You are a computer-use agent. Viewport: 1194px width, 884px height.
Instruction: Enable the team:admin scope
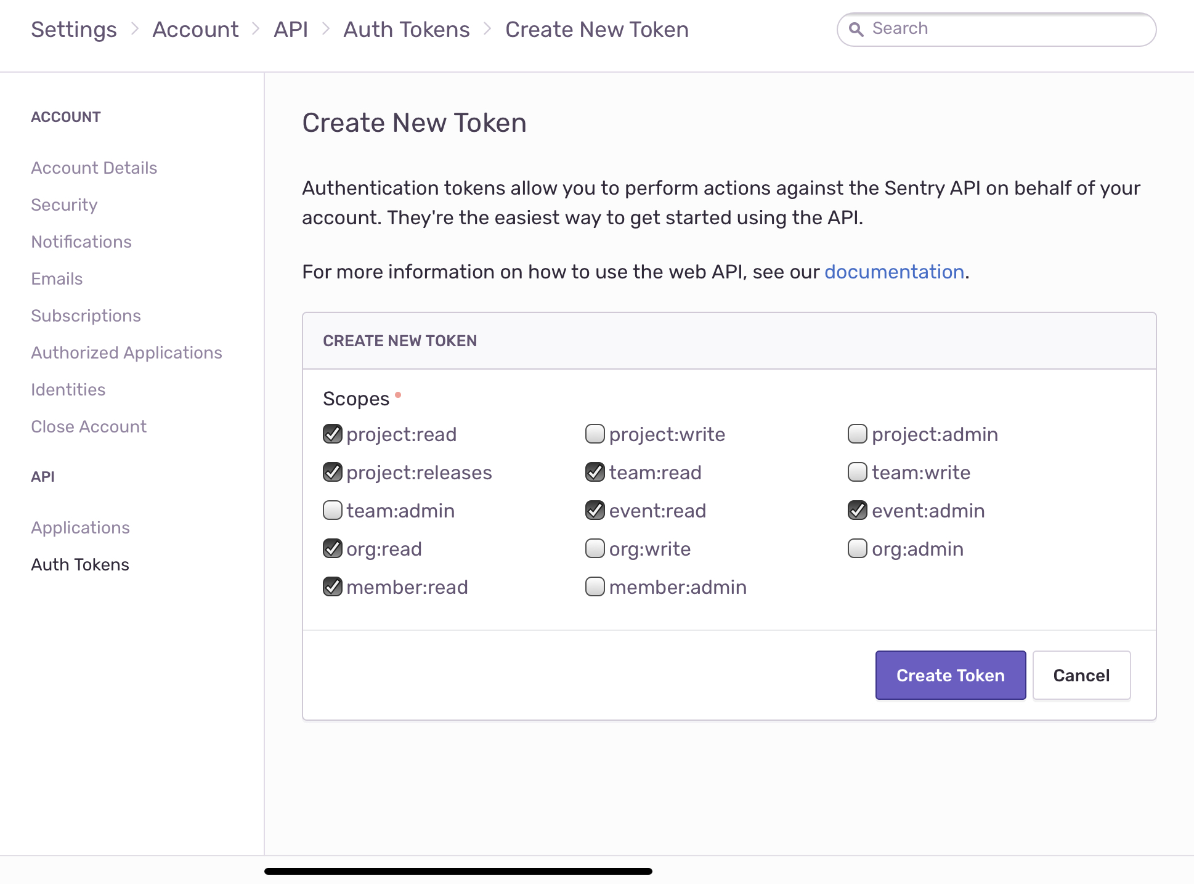(332, 511)
